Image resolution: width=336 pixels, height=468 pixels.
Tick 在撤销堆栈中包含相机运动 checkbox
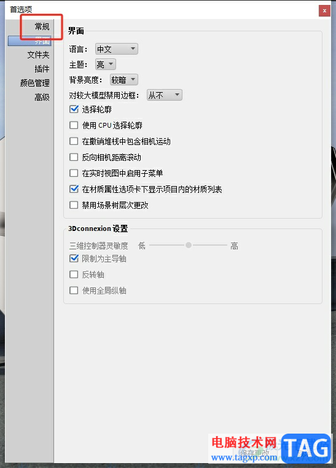pos(74,141)
